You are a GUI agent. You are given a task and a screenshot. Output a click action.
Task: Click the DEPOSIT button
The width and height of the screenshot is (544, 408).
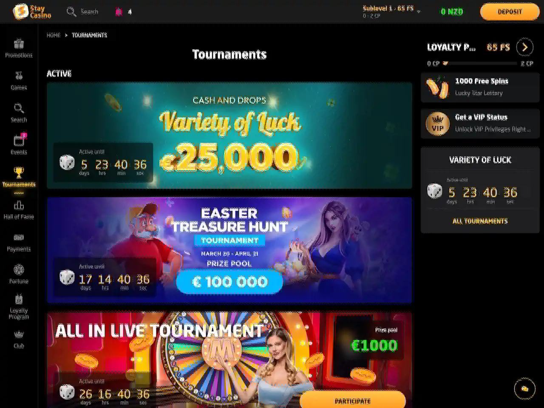click(510, 11)
